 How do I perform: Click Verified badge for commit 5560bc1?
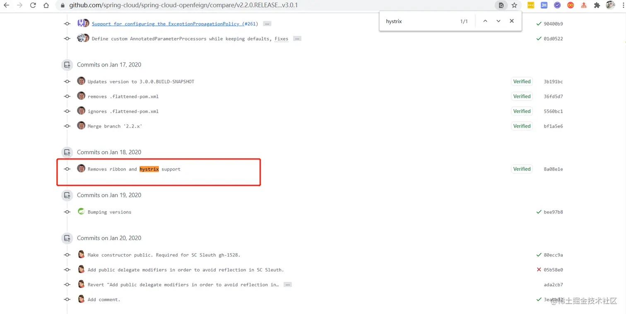tap(522, 111)
